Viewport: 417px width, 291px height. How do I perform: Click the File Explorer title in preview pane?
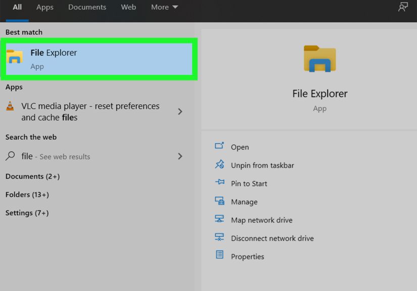[319, 94]
